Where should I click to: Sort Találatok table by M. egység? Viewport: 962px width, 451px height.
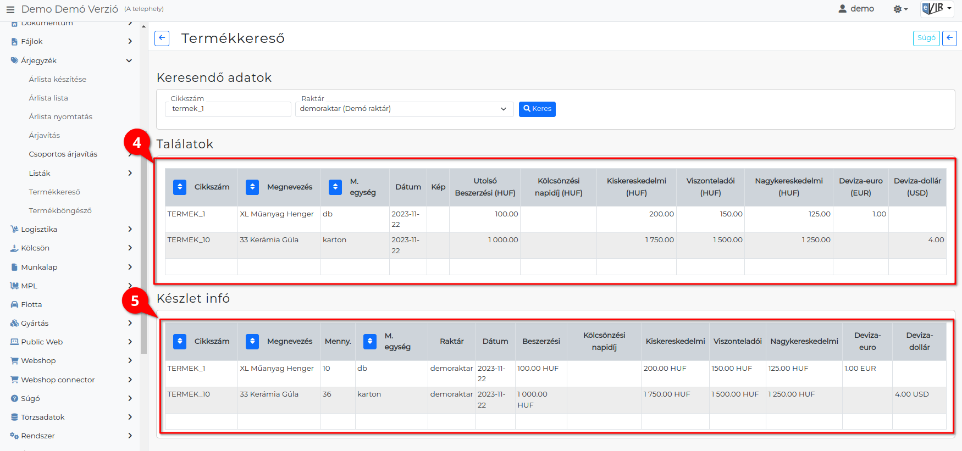coord(335,187)
